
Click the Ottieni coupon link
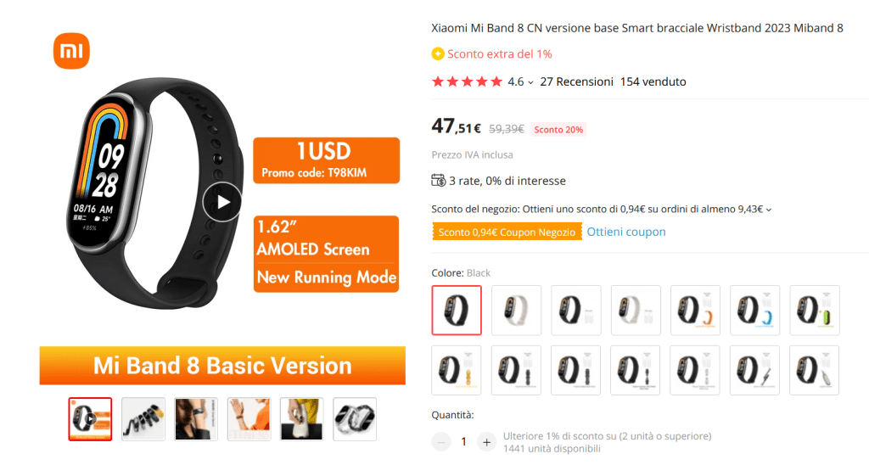626,232
